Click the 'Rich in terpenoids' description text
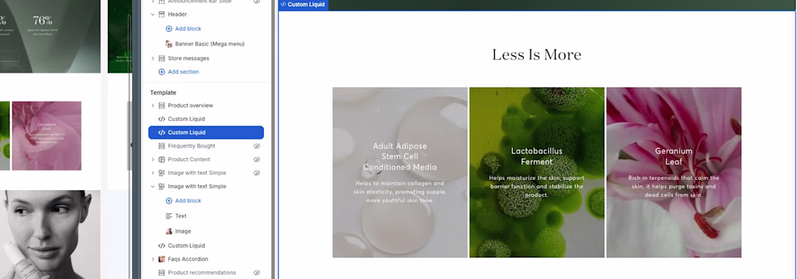The height and width of the screenshot is (279, 797). 674,186
